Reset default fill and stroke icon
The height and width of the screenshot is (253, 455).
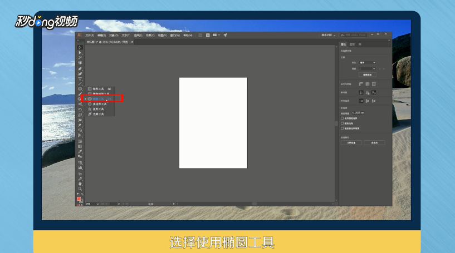(x=78, y=194)
